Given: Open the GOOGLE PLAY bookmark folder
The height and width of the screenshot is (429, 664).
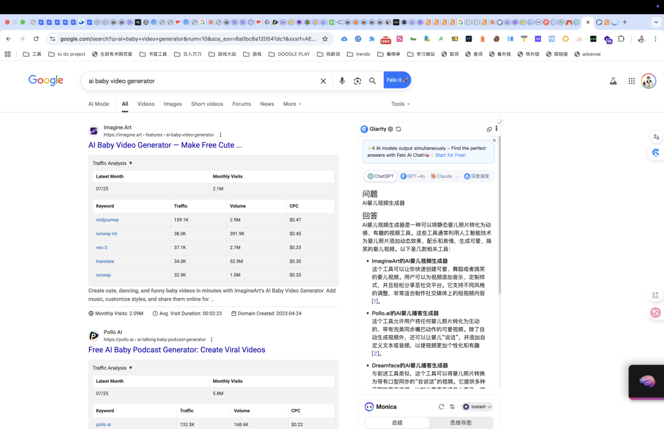Looking at the screenshot, I should [289, 54].
